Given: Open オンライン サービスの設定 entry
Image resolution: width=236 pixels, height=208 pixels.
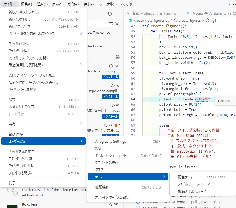Looking at the screenshot, I should point(128,197).
